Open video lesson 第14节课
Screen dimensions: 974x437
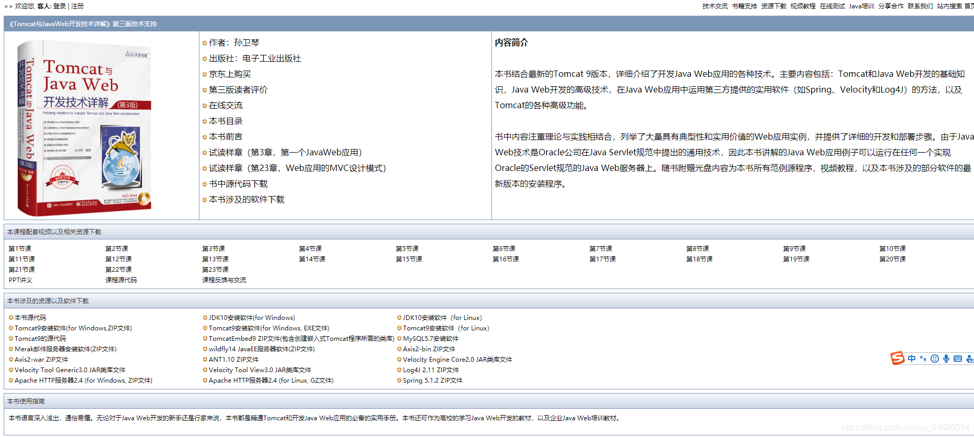312,259
